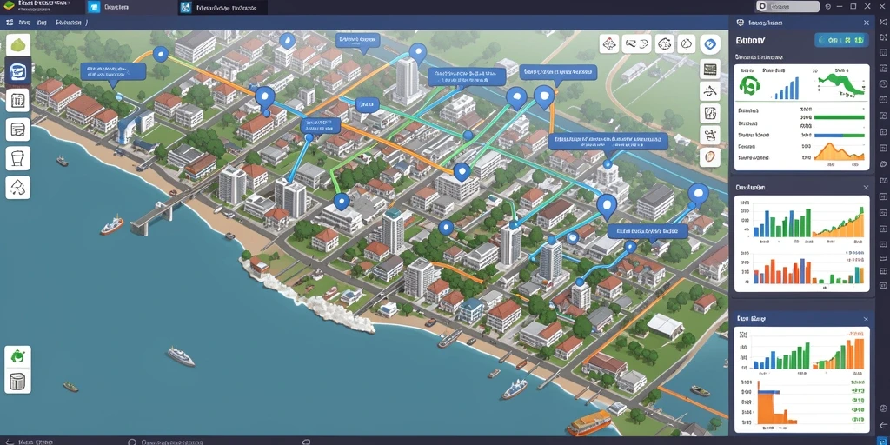Click the fourth icon in vertical map toolbar
The width and height of the screenshot is (890, 445).
coord(710,135)
